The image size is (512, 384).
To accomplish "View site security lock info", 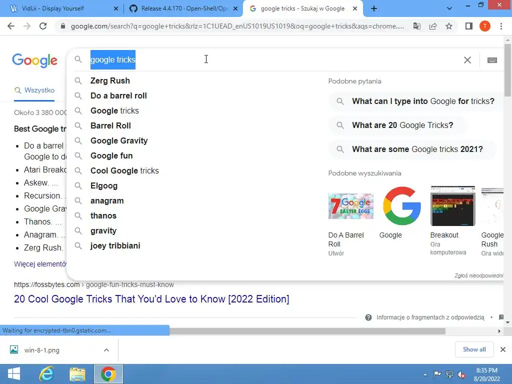I will click(63, 26).
